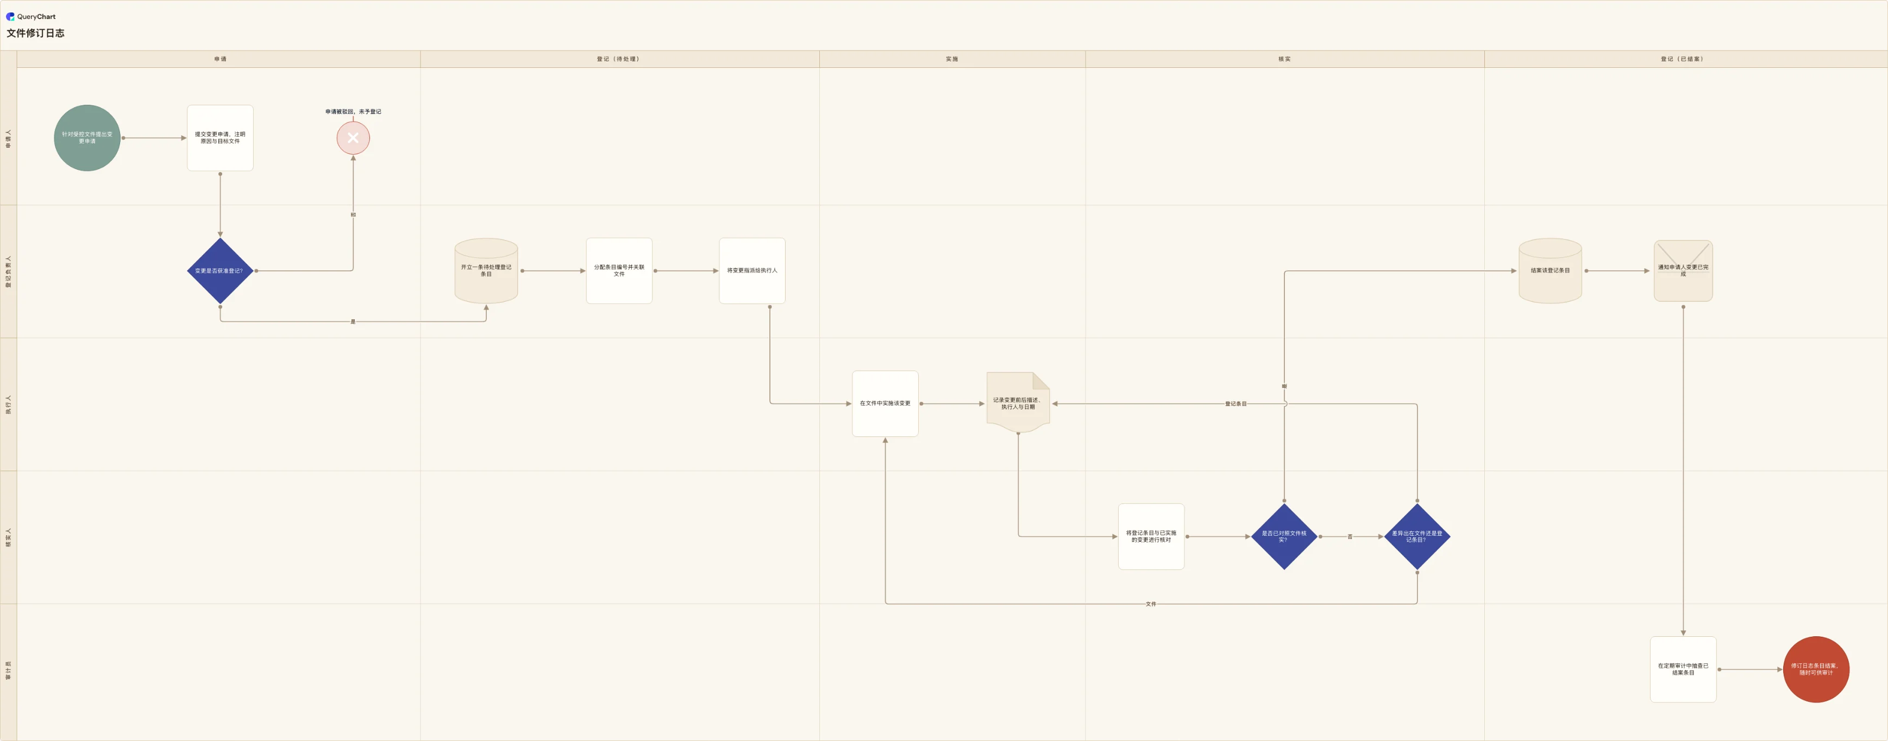Click the 文件修订日志 chart title
Viewport: 1888px width, 741px height.
[35, 33]
